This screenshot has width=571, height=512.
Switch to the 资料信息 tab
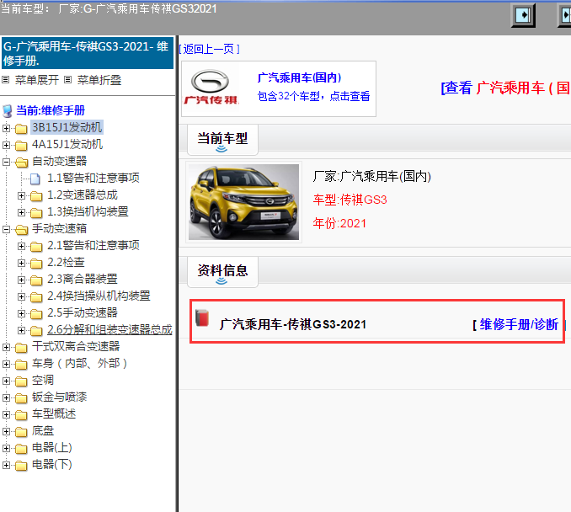(222, 272)
